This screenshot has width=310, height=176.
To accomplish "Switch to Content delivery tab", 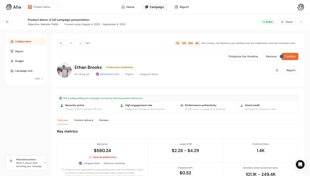I will [x=84, y=120].
